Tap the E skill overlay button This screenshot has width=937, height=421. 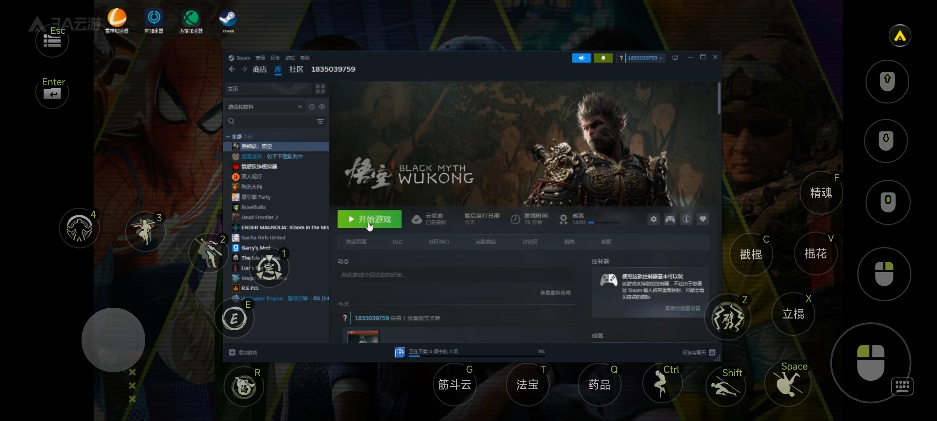click(x=234, y=319)
